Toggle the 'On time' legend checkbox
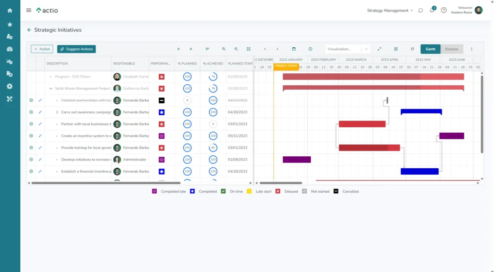The image size is (494, 272). (x=223, y=191)
